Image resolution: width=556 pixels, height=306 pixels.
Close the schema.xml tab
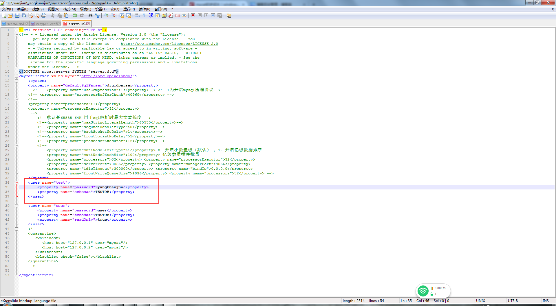click(27, 24)
